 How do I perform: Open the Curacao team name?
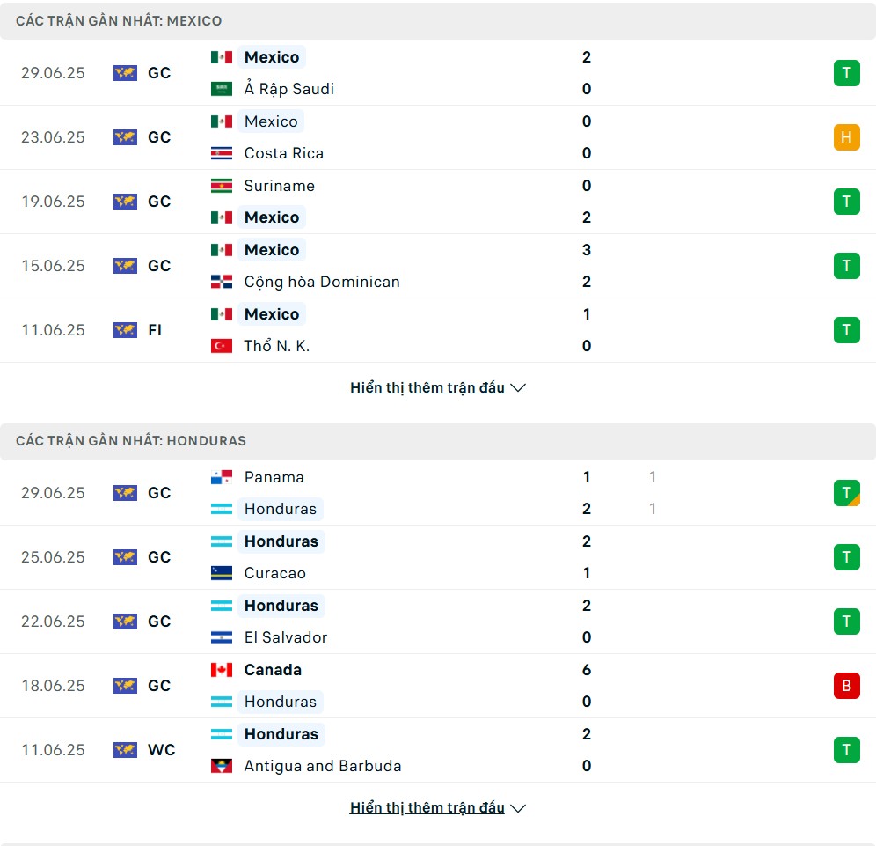pos(275,574)
